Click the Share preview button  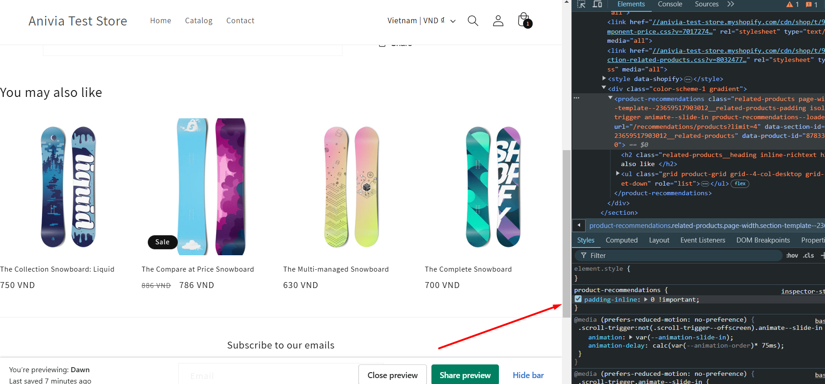tap(465, 375)
